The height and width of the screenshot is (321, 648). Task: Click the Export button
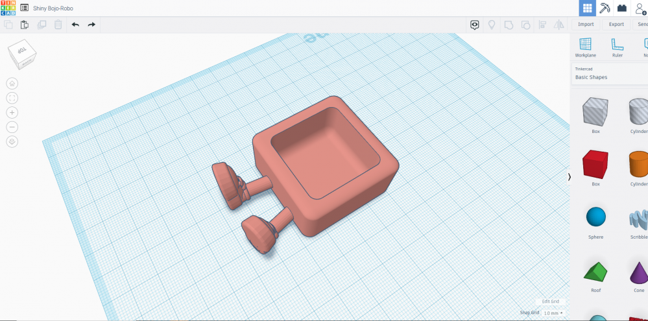(x=616, y=25)
